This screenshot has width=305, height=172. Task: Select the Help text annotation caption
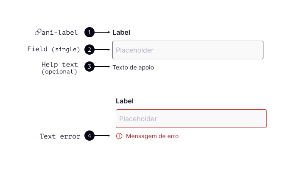pyautogui.click(x=59, y=64)
